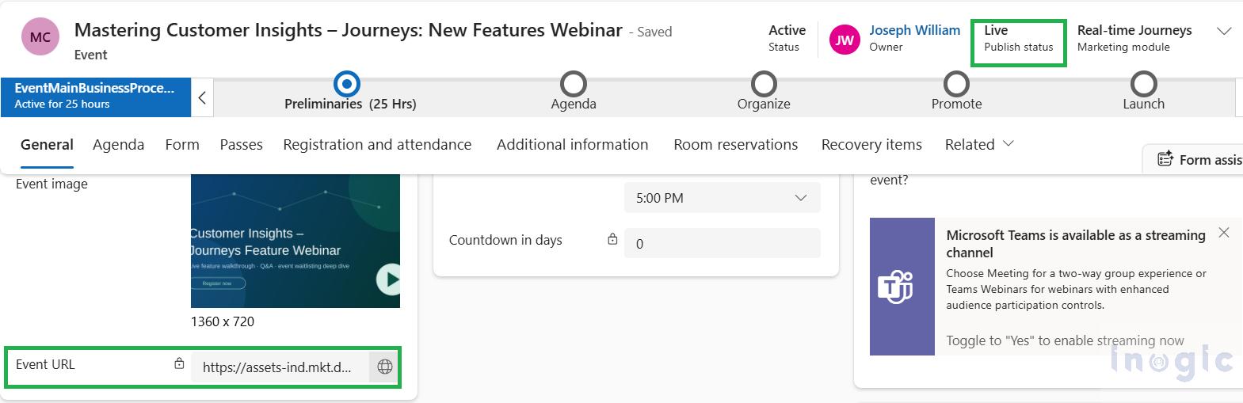Click the Countdown in days lock icon
Screen dimensions: 1243x403
click(x=612, y=239)
